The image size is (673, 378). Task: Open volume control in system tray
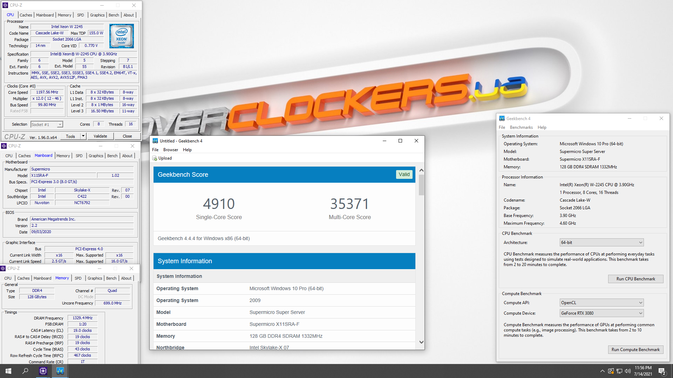point(627,371)
